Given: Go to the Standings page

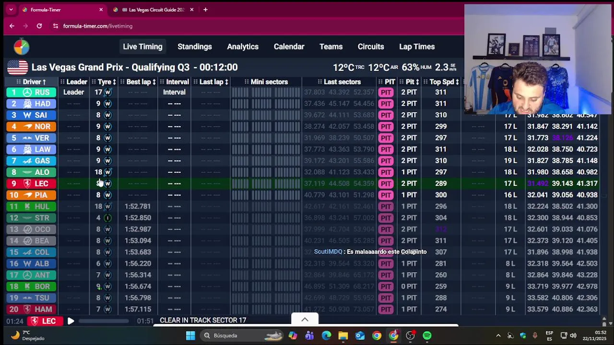Looking at the screenshot, I should tap(195, 46).
